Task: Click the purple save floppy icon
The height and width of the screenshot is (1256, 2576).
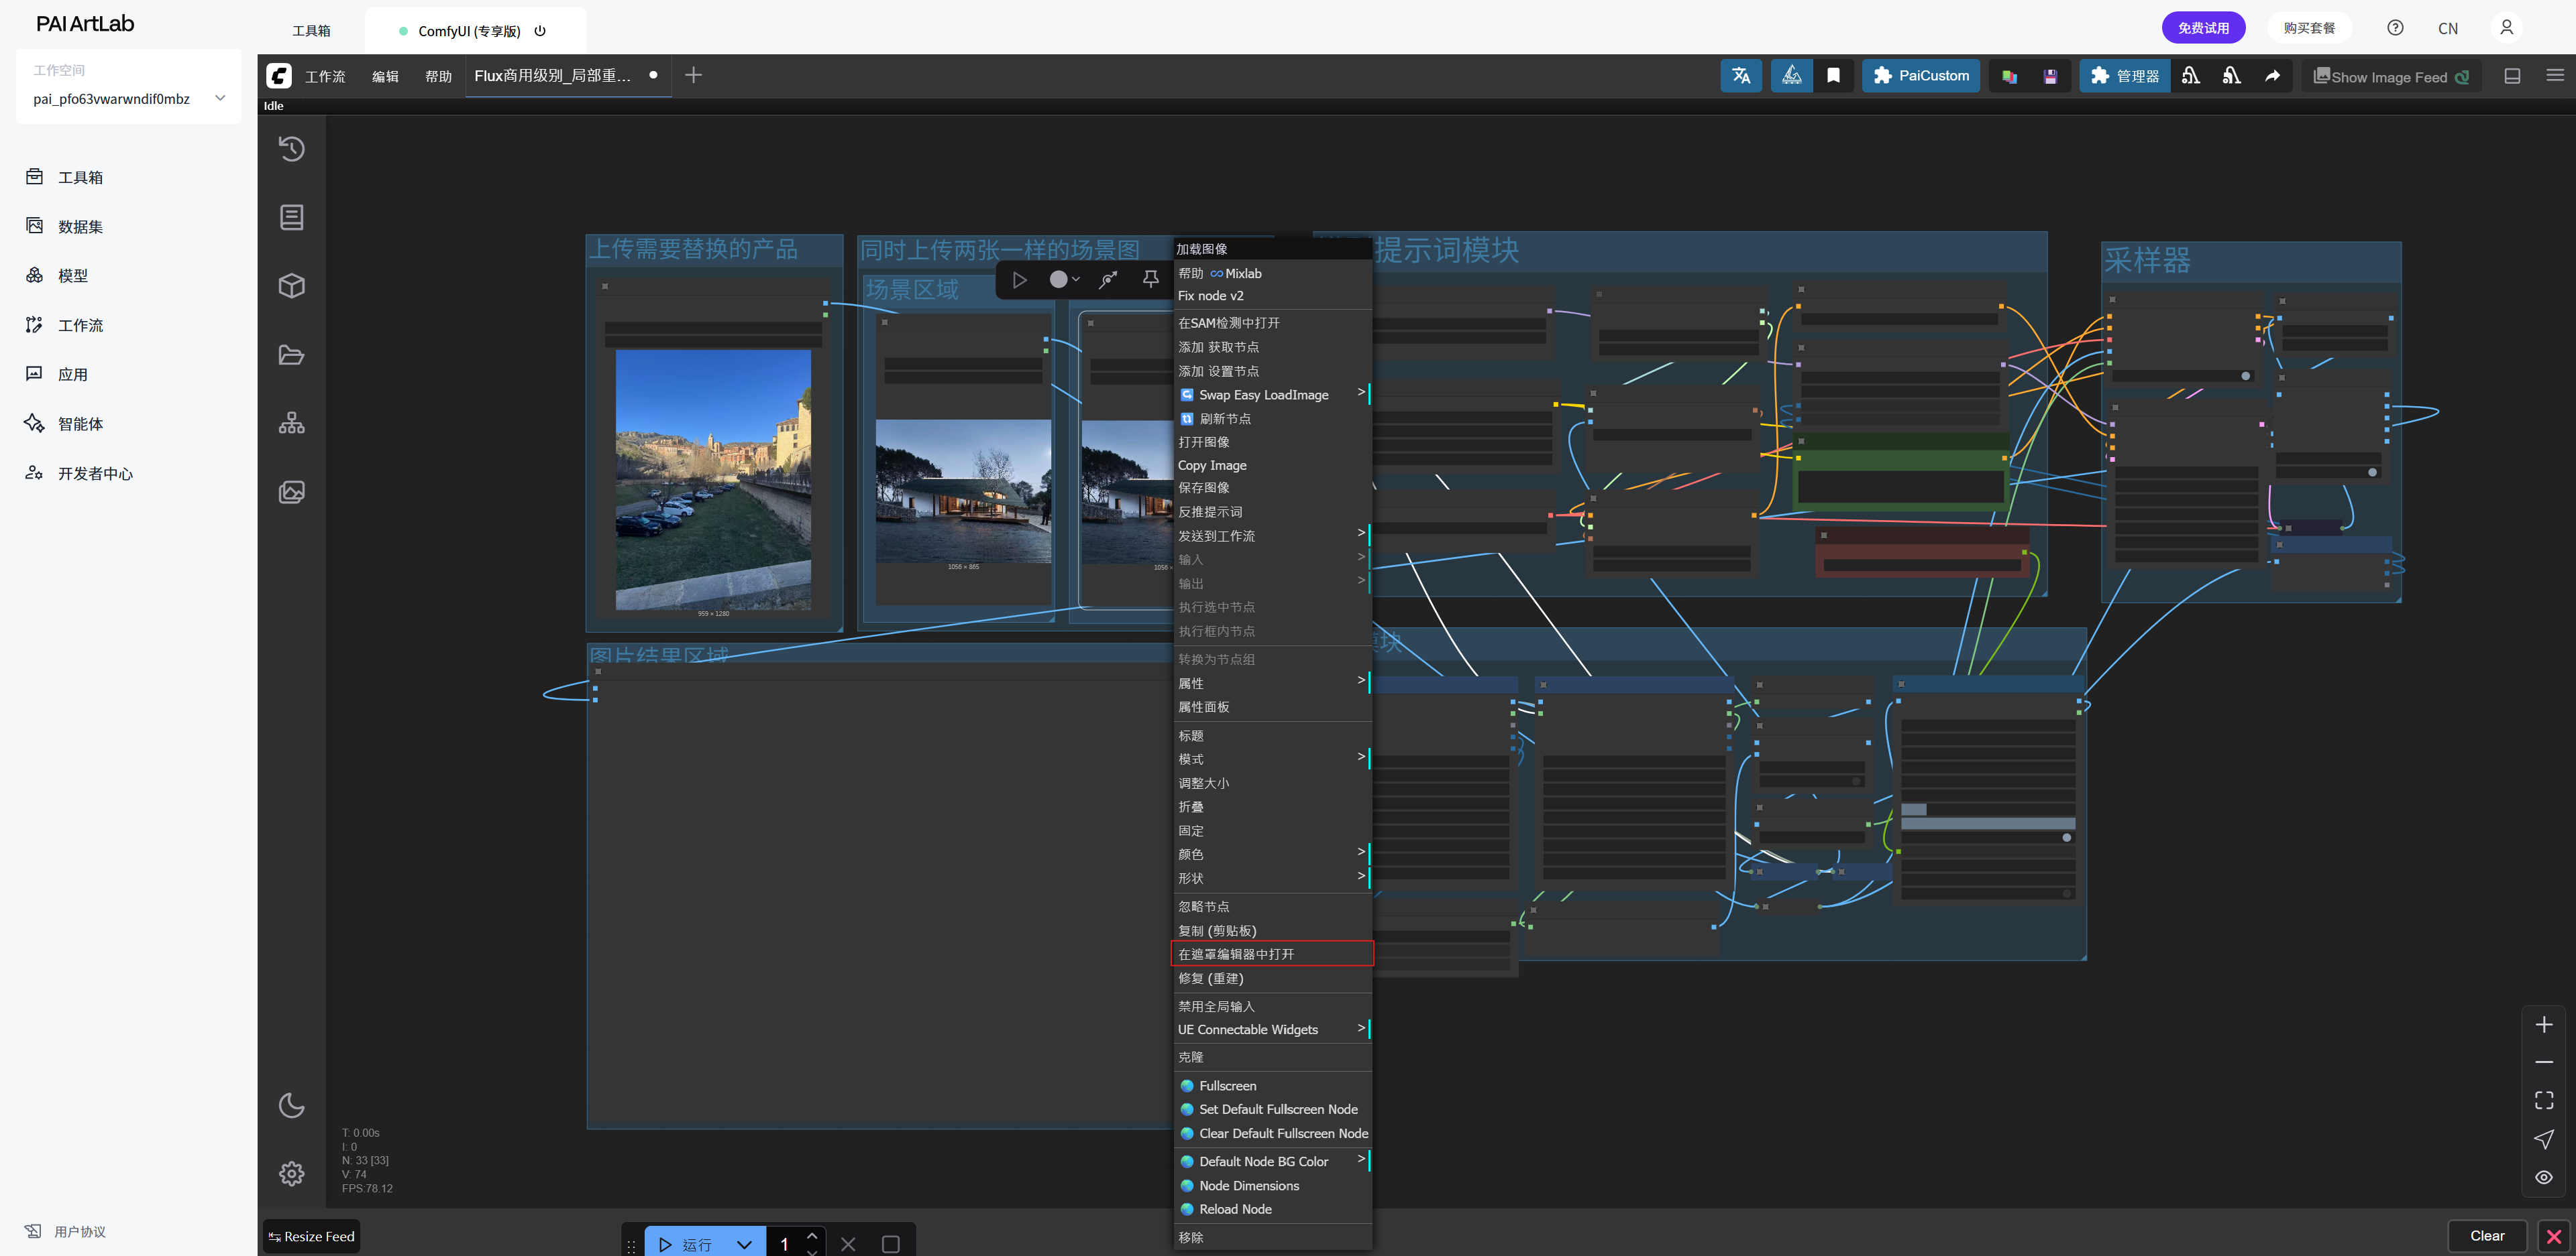Action: [2049, 76]
